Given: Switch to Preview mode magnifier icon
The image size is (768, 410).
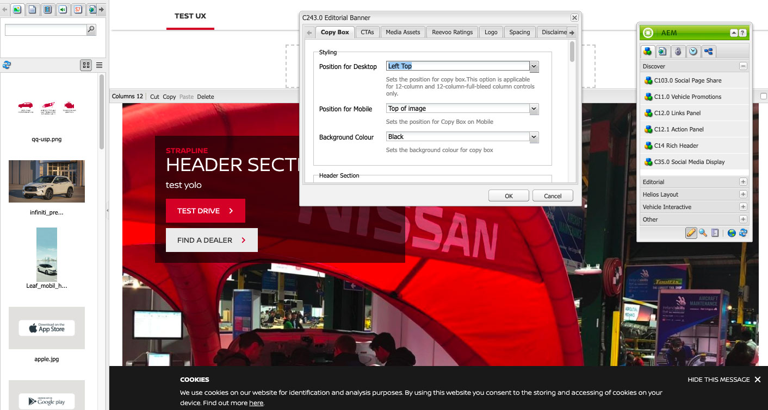Looking at the screenshot, I should 703,233.
